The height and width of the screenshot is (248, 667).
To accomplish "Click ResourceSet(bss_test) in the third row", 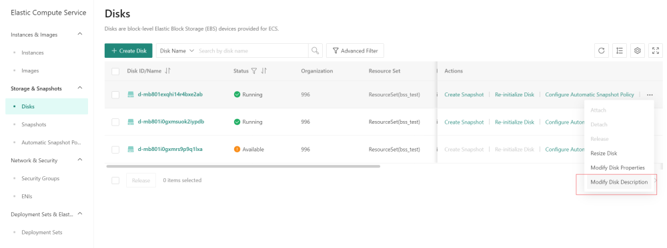I will point(394,149).
